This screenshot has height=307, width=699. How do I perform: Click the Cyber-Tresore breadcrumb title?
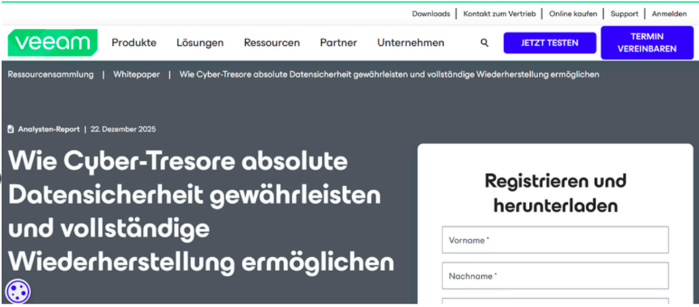coord(389,74)
